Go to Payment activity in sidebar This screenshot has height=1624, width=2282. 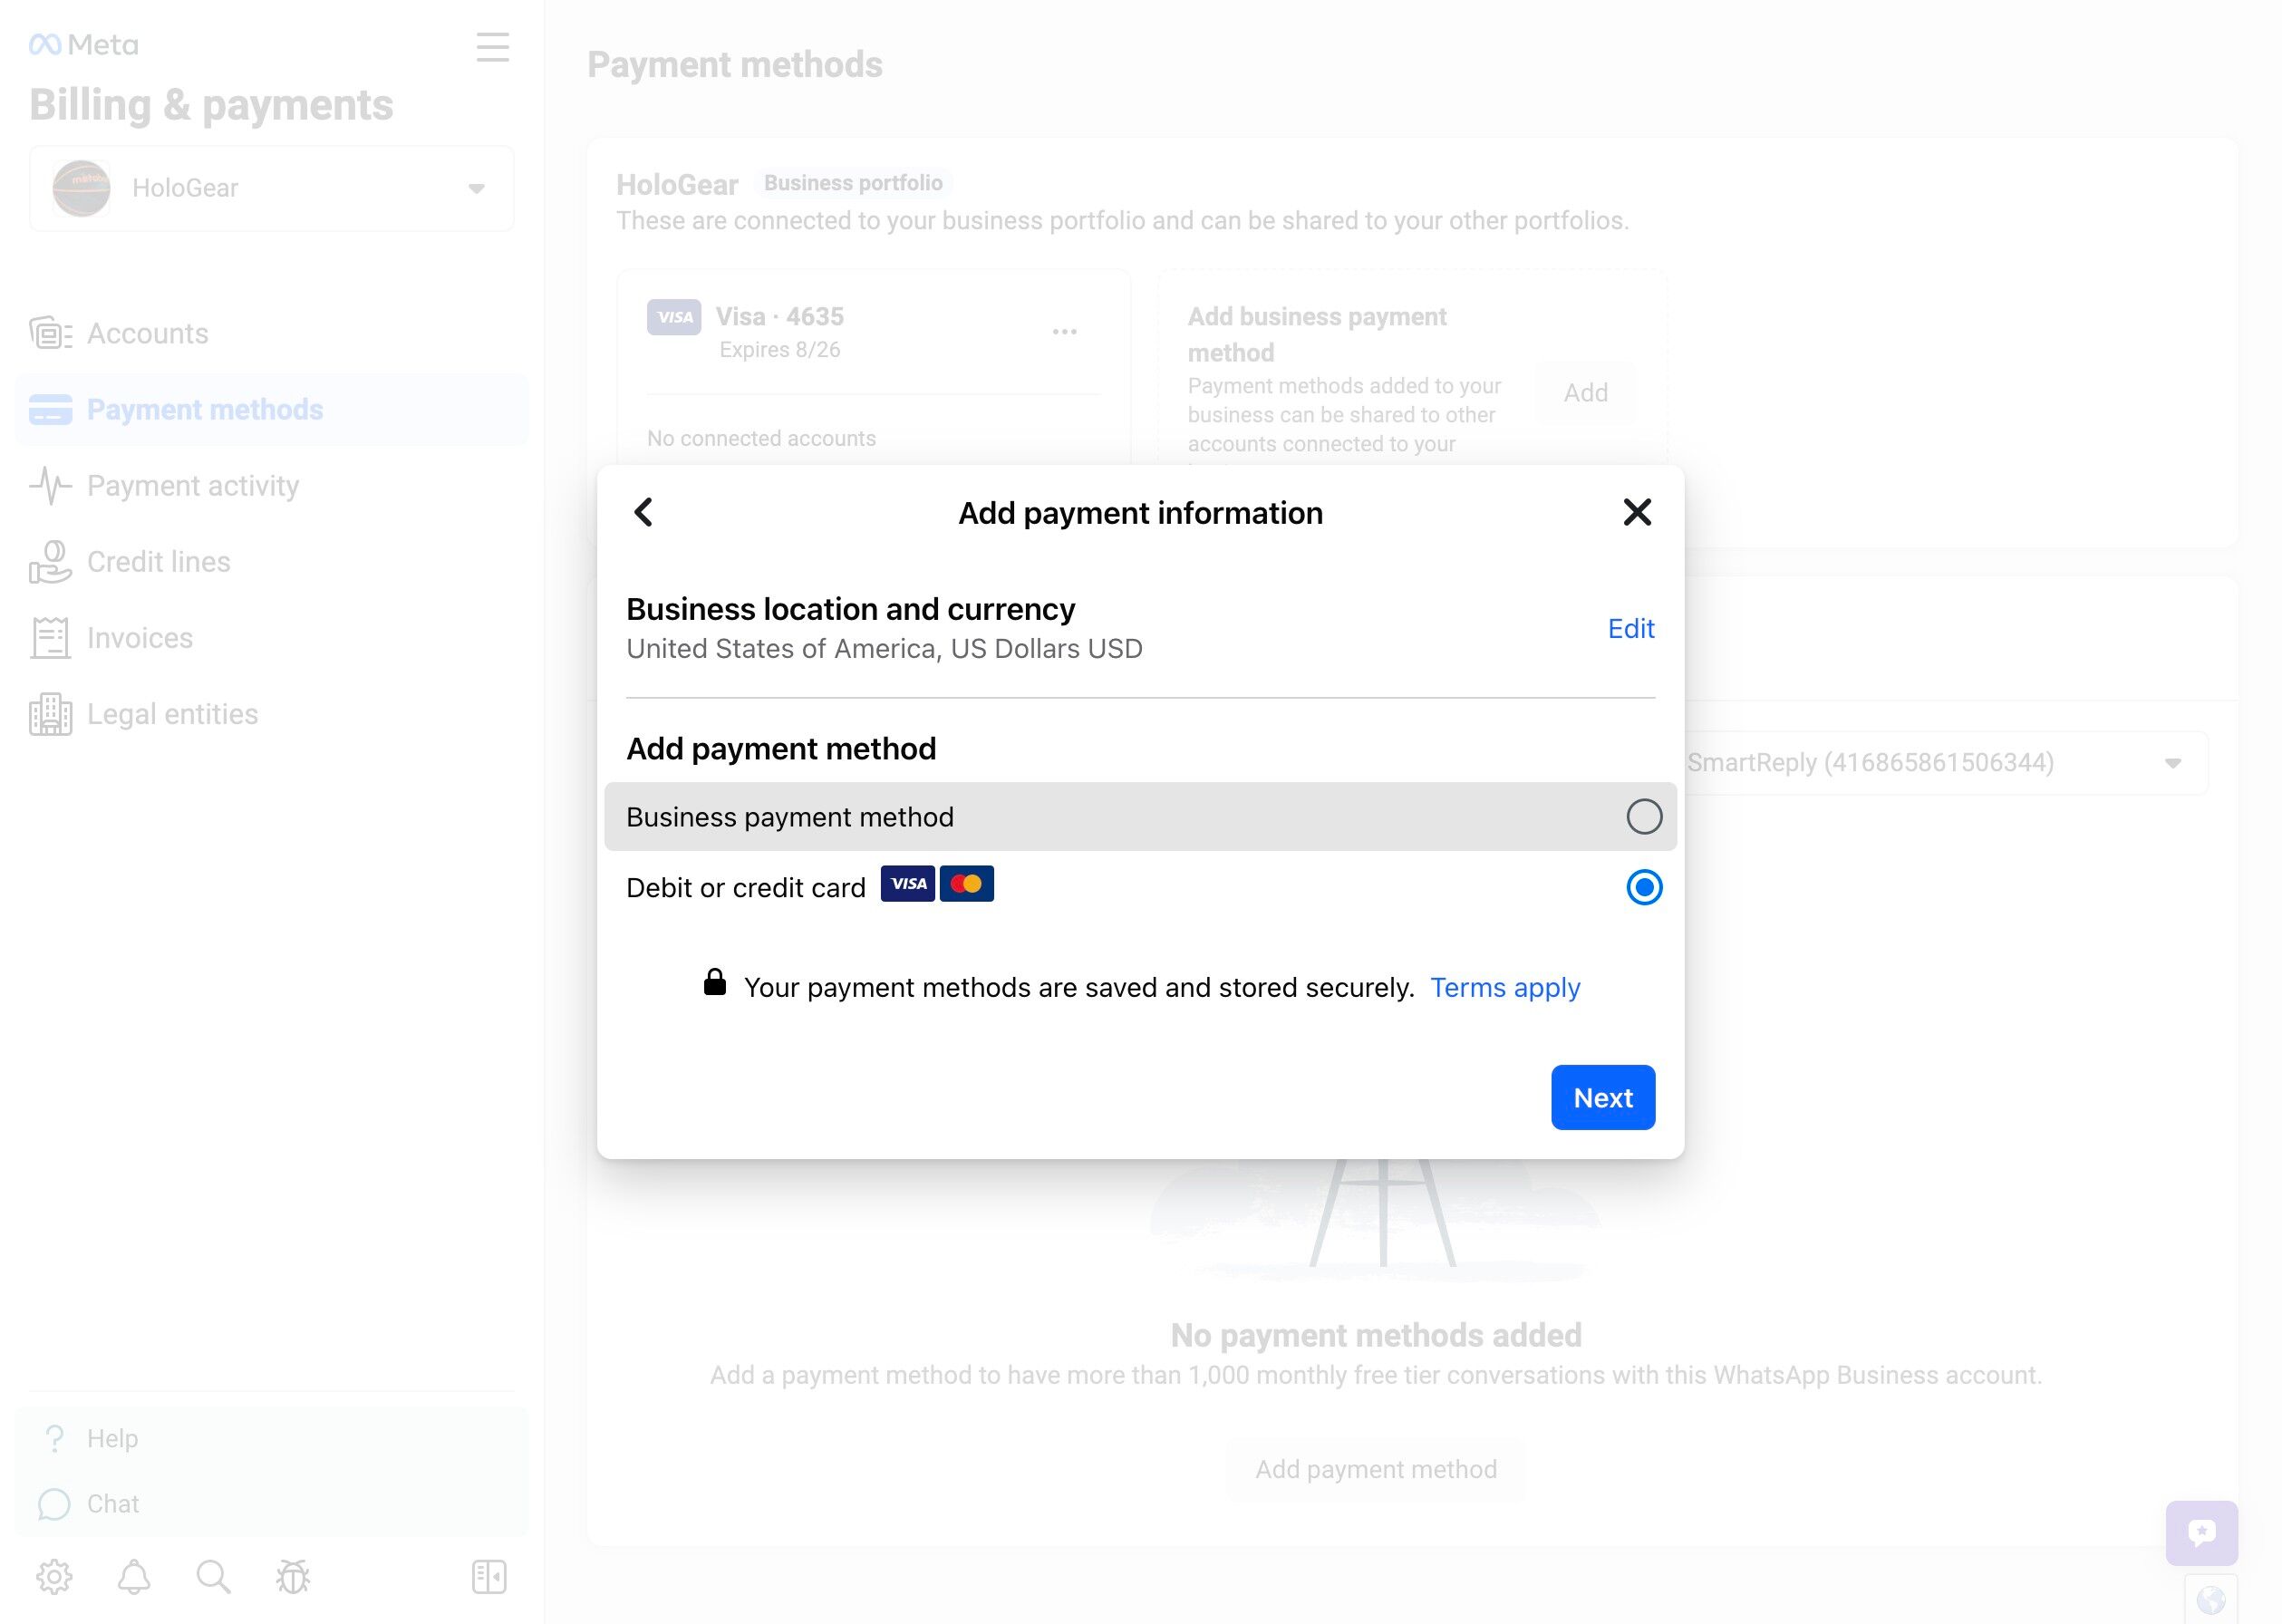tap(192, 486)
